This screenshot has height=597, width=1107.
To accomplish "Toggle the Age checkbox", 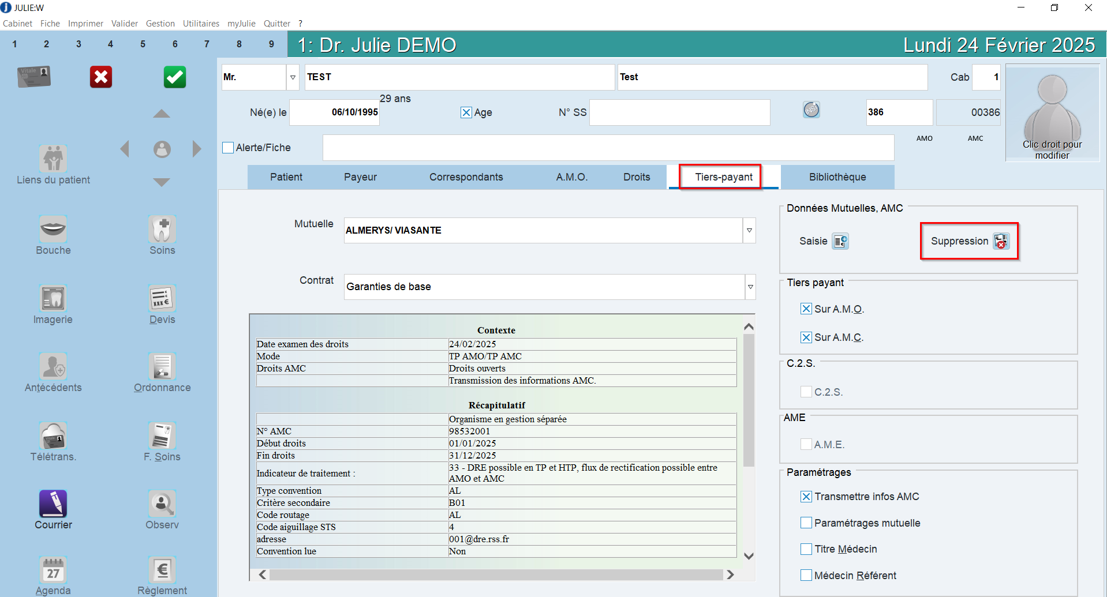I will tap(466, 112).
